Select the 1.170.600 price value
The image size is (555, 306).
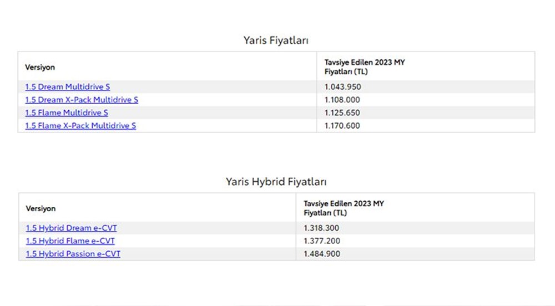coord(342,126)
